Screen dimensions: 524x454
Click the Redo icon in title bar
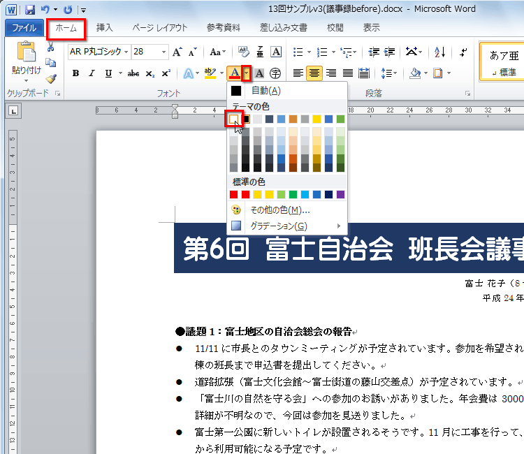pos(68,10)
